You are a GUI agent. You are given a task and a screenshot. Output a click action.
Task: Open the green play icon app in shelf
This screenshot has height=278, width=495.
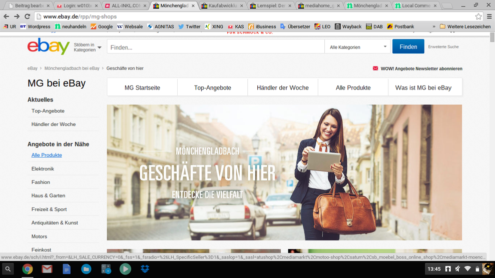coord(125,269)
